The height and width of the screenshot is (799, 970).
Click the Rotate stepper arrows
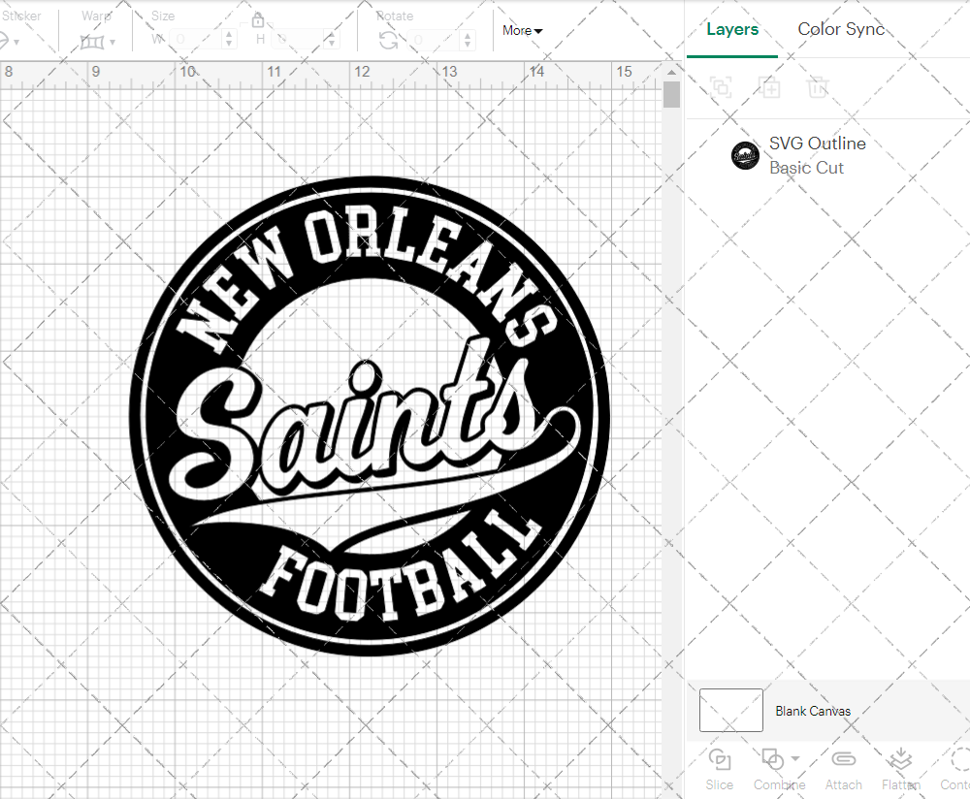coord(468,40)
